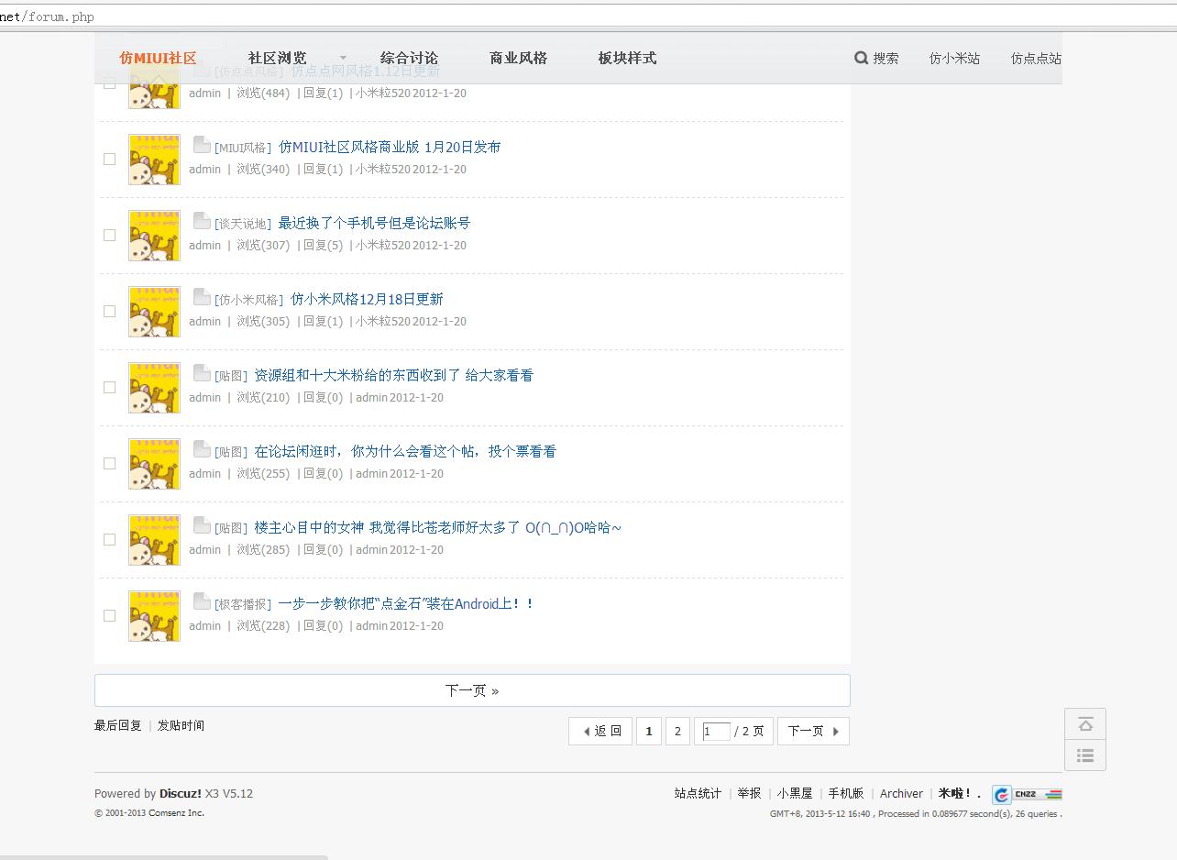Image resolution: width=1177 pixels, height=860 pixels.
Task: Open the 板块样式 nav item
Action: (x=627, y=58)
